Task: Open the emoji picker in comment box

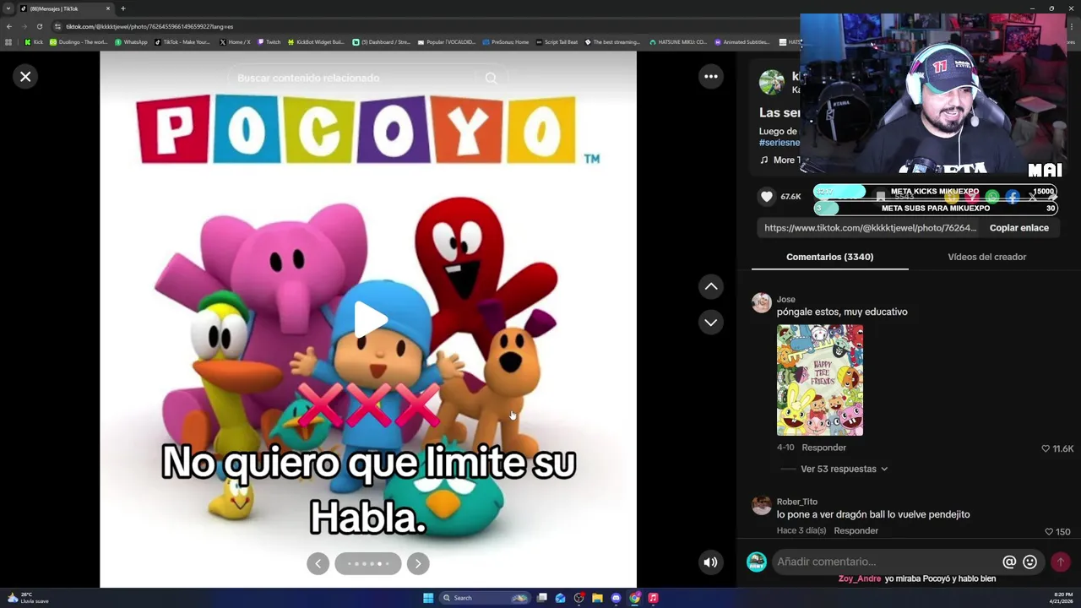Action: (1029, 562)
